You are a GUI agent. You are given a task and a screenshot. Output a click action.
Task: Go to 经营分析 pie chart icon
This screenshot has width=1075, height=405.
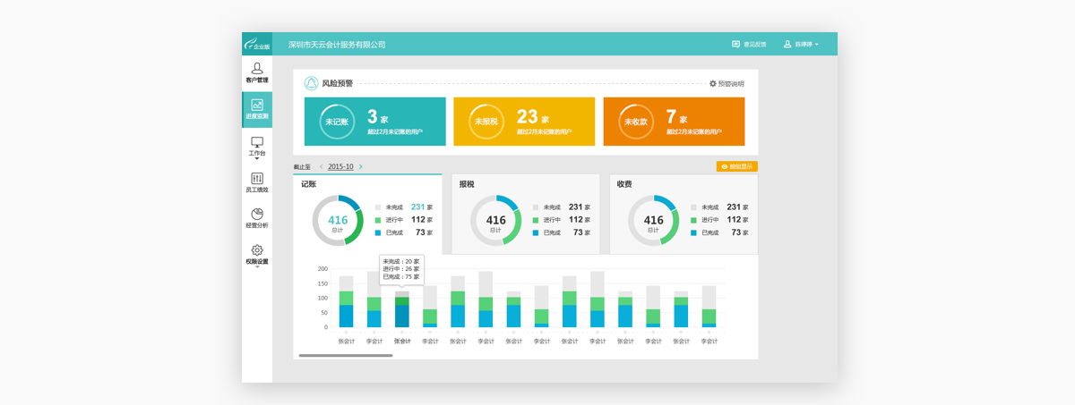point(257,215)
